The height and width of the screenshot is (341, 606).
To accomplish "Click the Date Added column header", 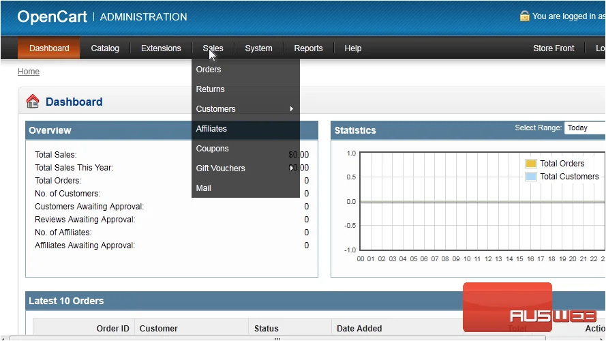I will tap(359, 329).
